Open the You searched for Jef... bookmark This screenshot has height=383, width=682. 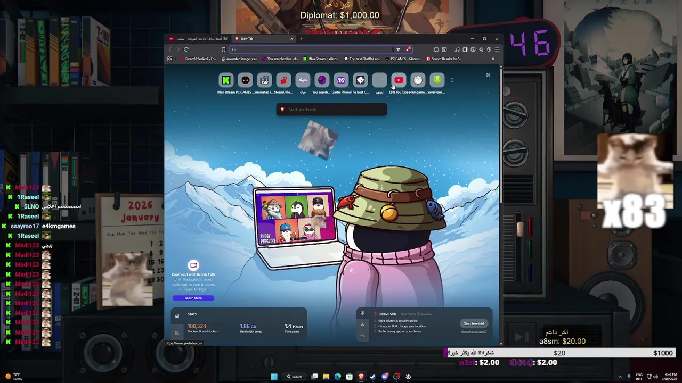[280, 59]
